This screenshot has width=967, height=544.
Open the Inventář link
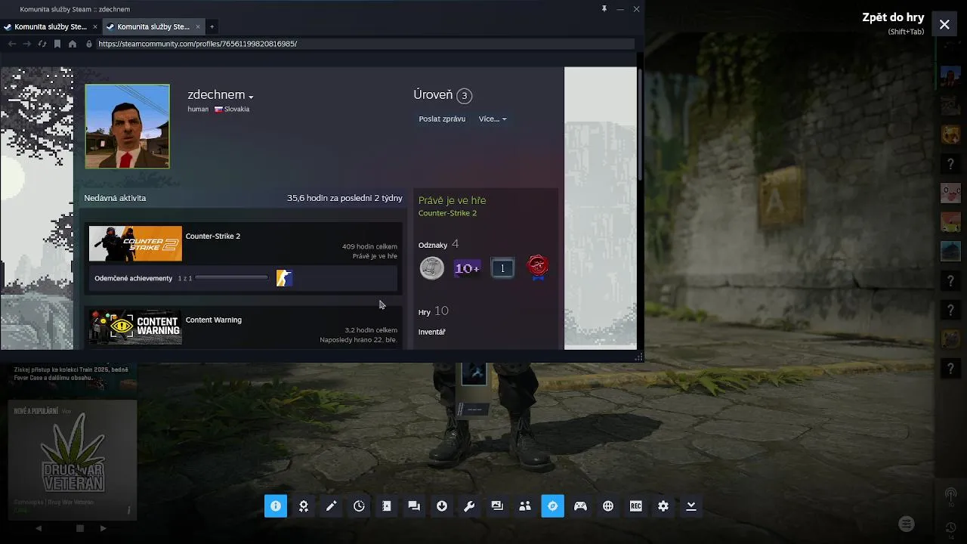432,332
